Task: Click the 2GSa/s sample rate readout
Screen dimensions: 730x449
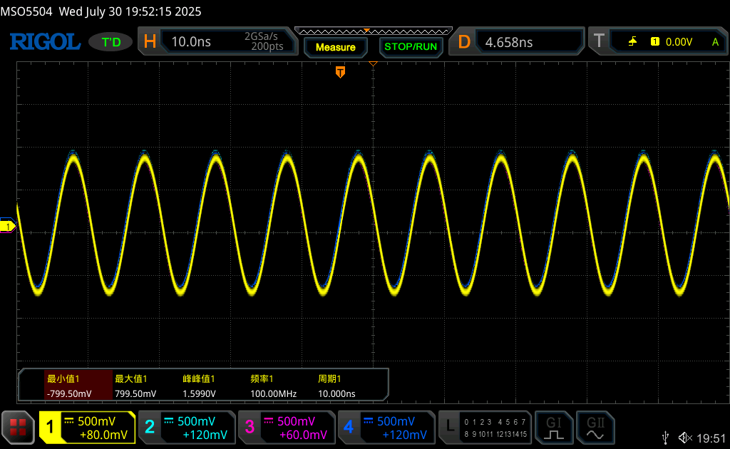Action: [261, 36]
